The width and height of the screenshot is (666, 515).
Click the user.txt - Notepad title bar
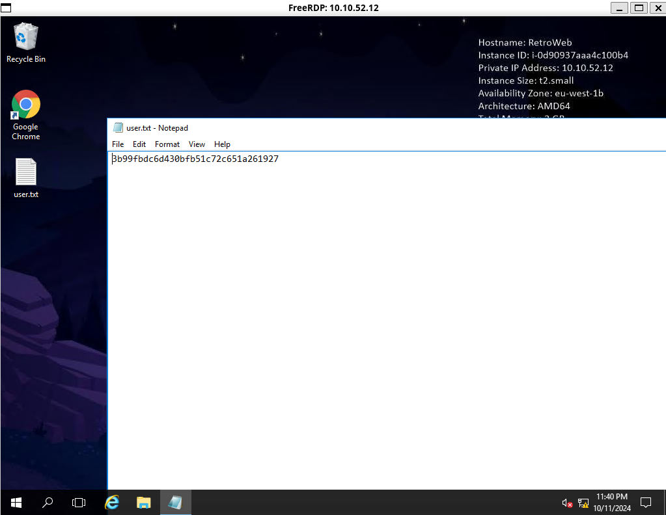pos(387,127)
